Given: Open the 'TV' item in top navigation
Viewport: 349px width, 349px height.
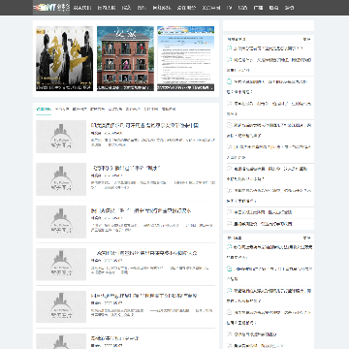Looking at the screenshot, I should point(230,8).
